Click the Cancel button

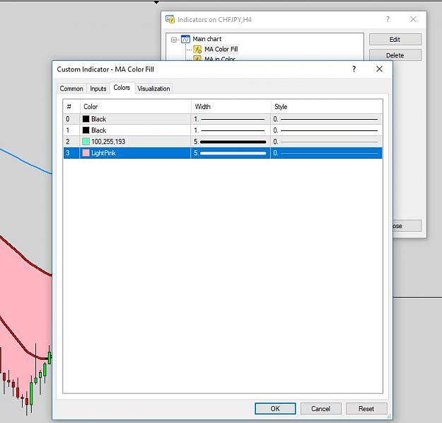321,409
